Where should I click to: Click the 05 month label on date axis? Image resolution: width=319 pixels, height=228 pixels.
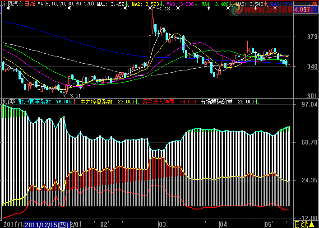point(268,225)
